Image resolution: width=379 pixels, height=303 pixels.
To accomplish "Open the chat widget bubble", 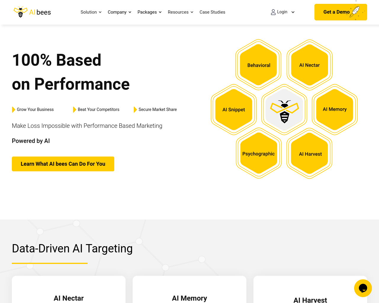I will pyautogui.click(x=363, y=288).
